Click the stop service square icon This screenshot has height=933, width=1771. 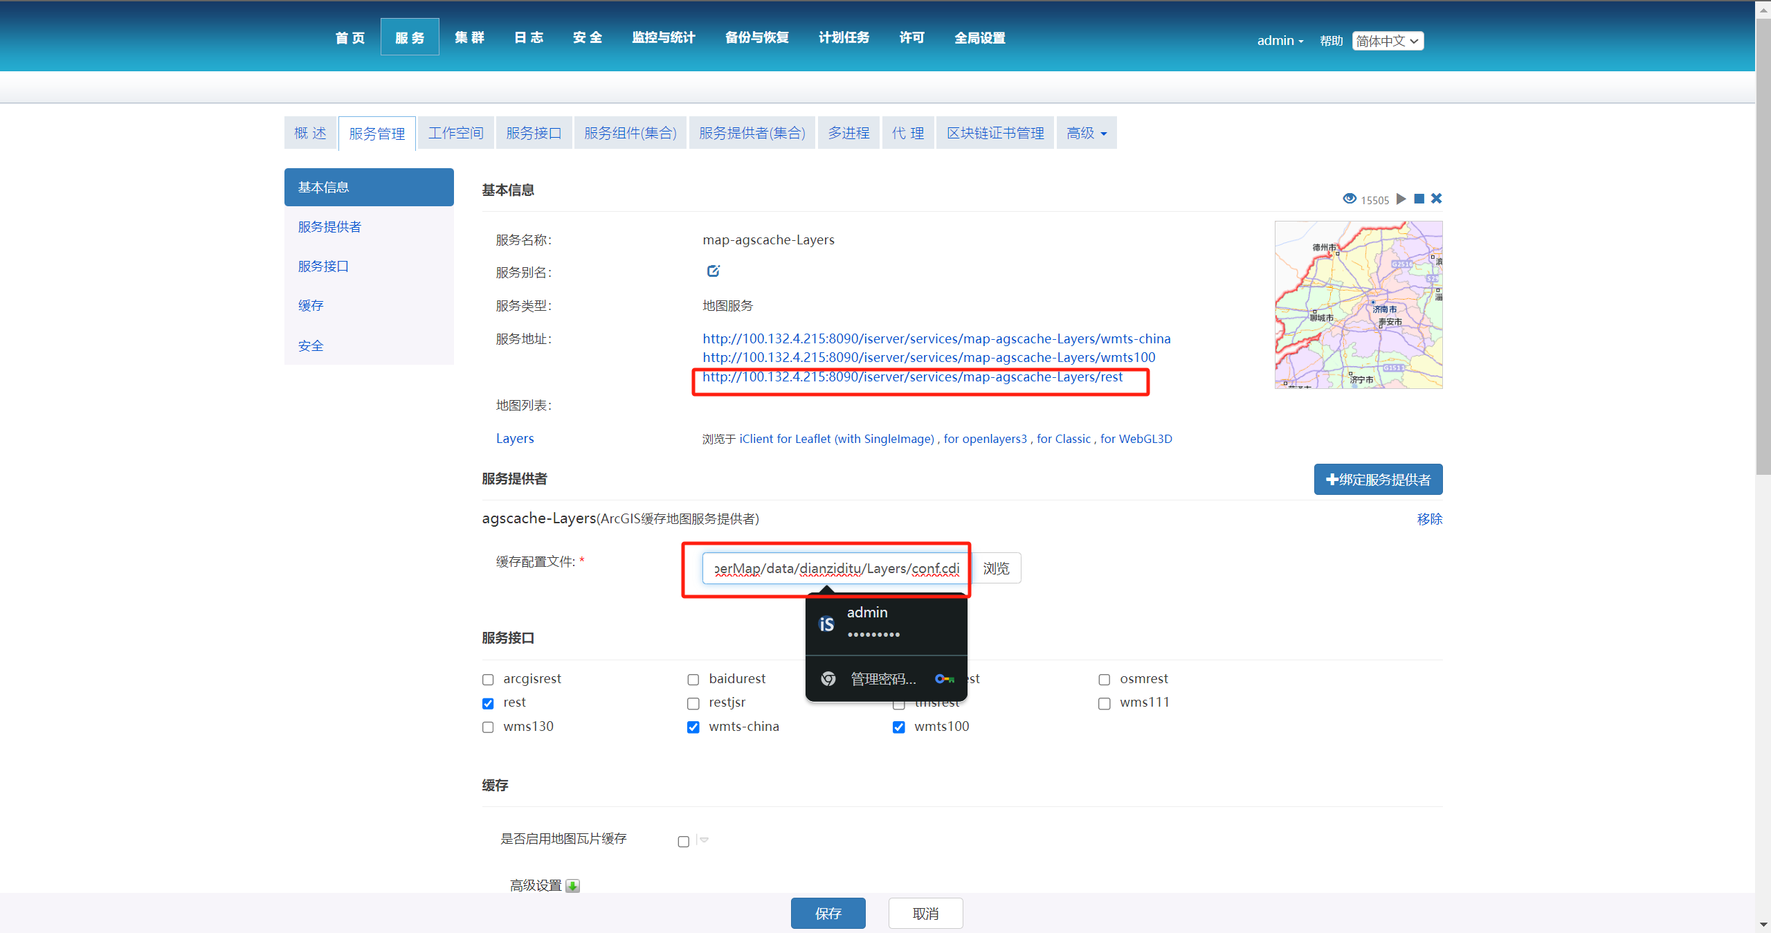(1419, 199)
